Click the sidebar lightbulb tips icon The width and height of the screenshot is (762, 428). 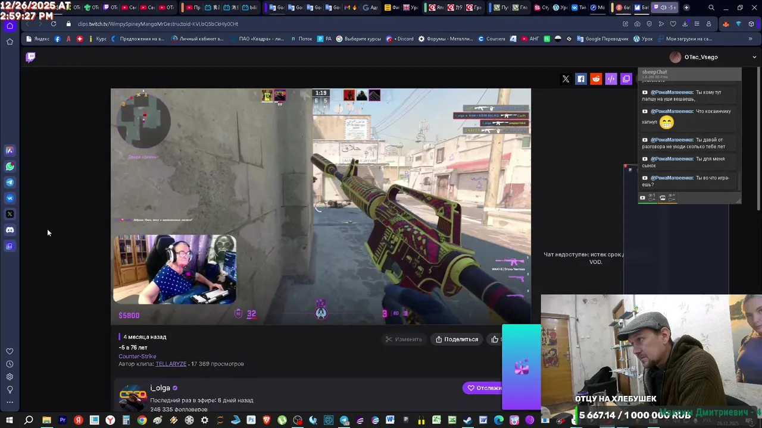10,390
